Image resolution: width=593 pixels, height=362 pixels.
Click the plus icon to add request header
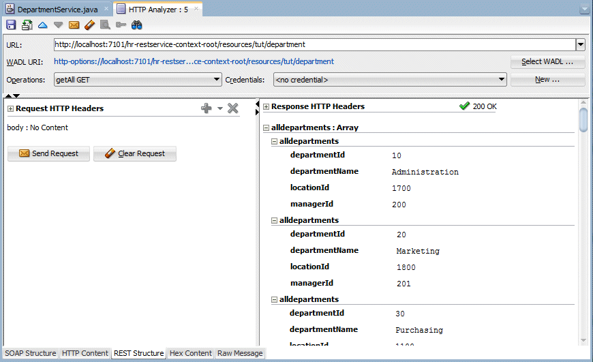[206, 108]
